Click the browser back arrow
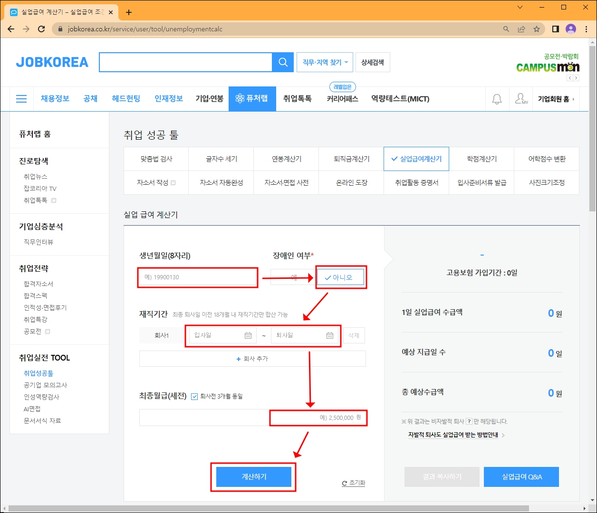Screen dimensions: 597x513 pyautogui.click(x=11, y=29)
